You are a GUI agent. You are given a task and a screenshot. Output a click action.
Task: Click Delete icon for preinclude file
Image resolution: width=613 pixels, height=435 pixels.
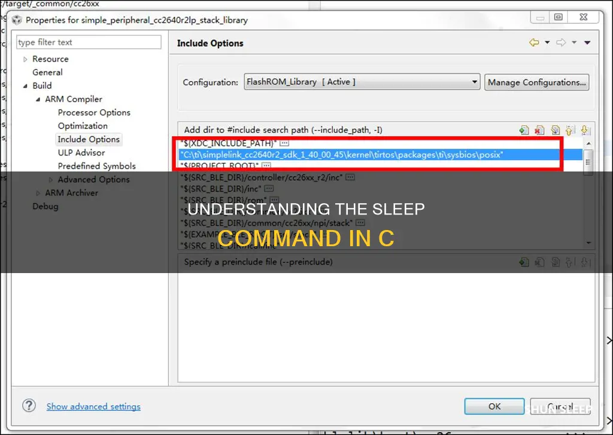539,262
